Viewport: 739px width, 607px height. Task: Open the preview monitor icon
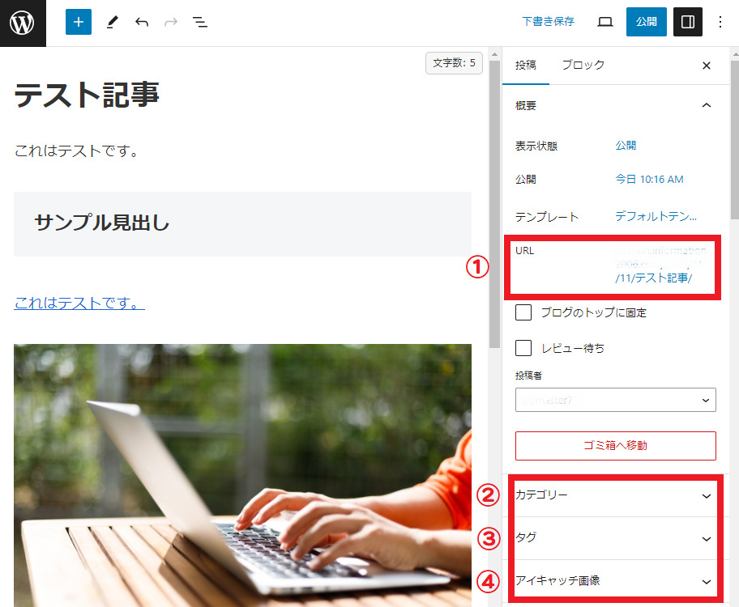coord(604,22)
